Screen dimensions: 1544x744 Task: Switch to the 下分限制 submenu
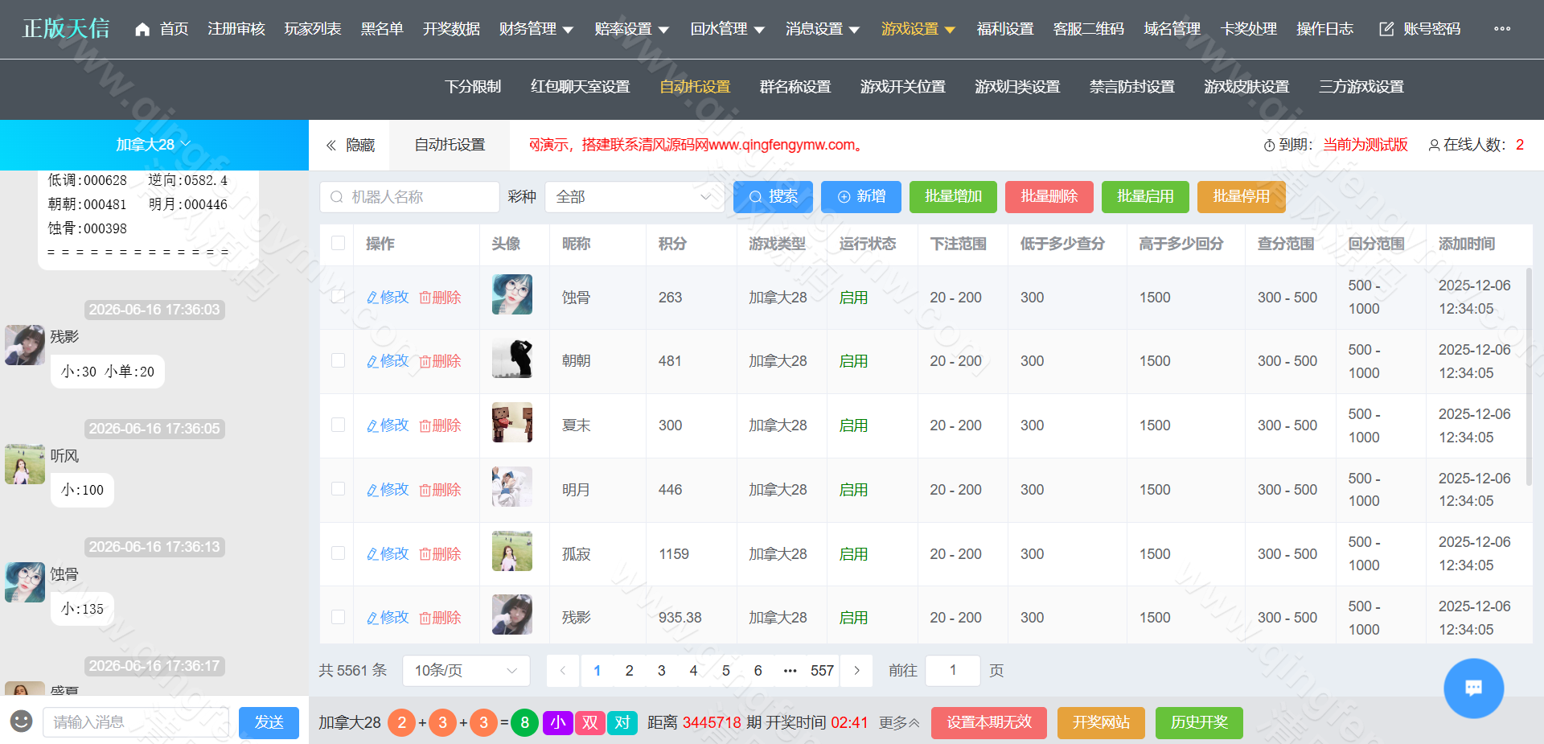coord(473,87)
